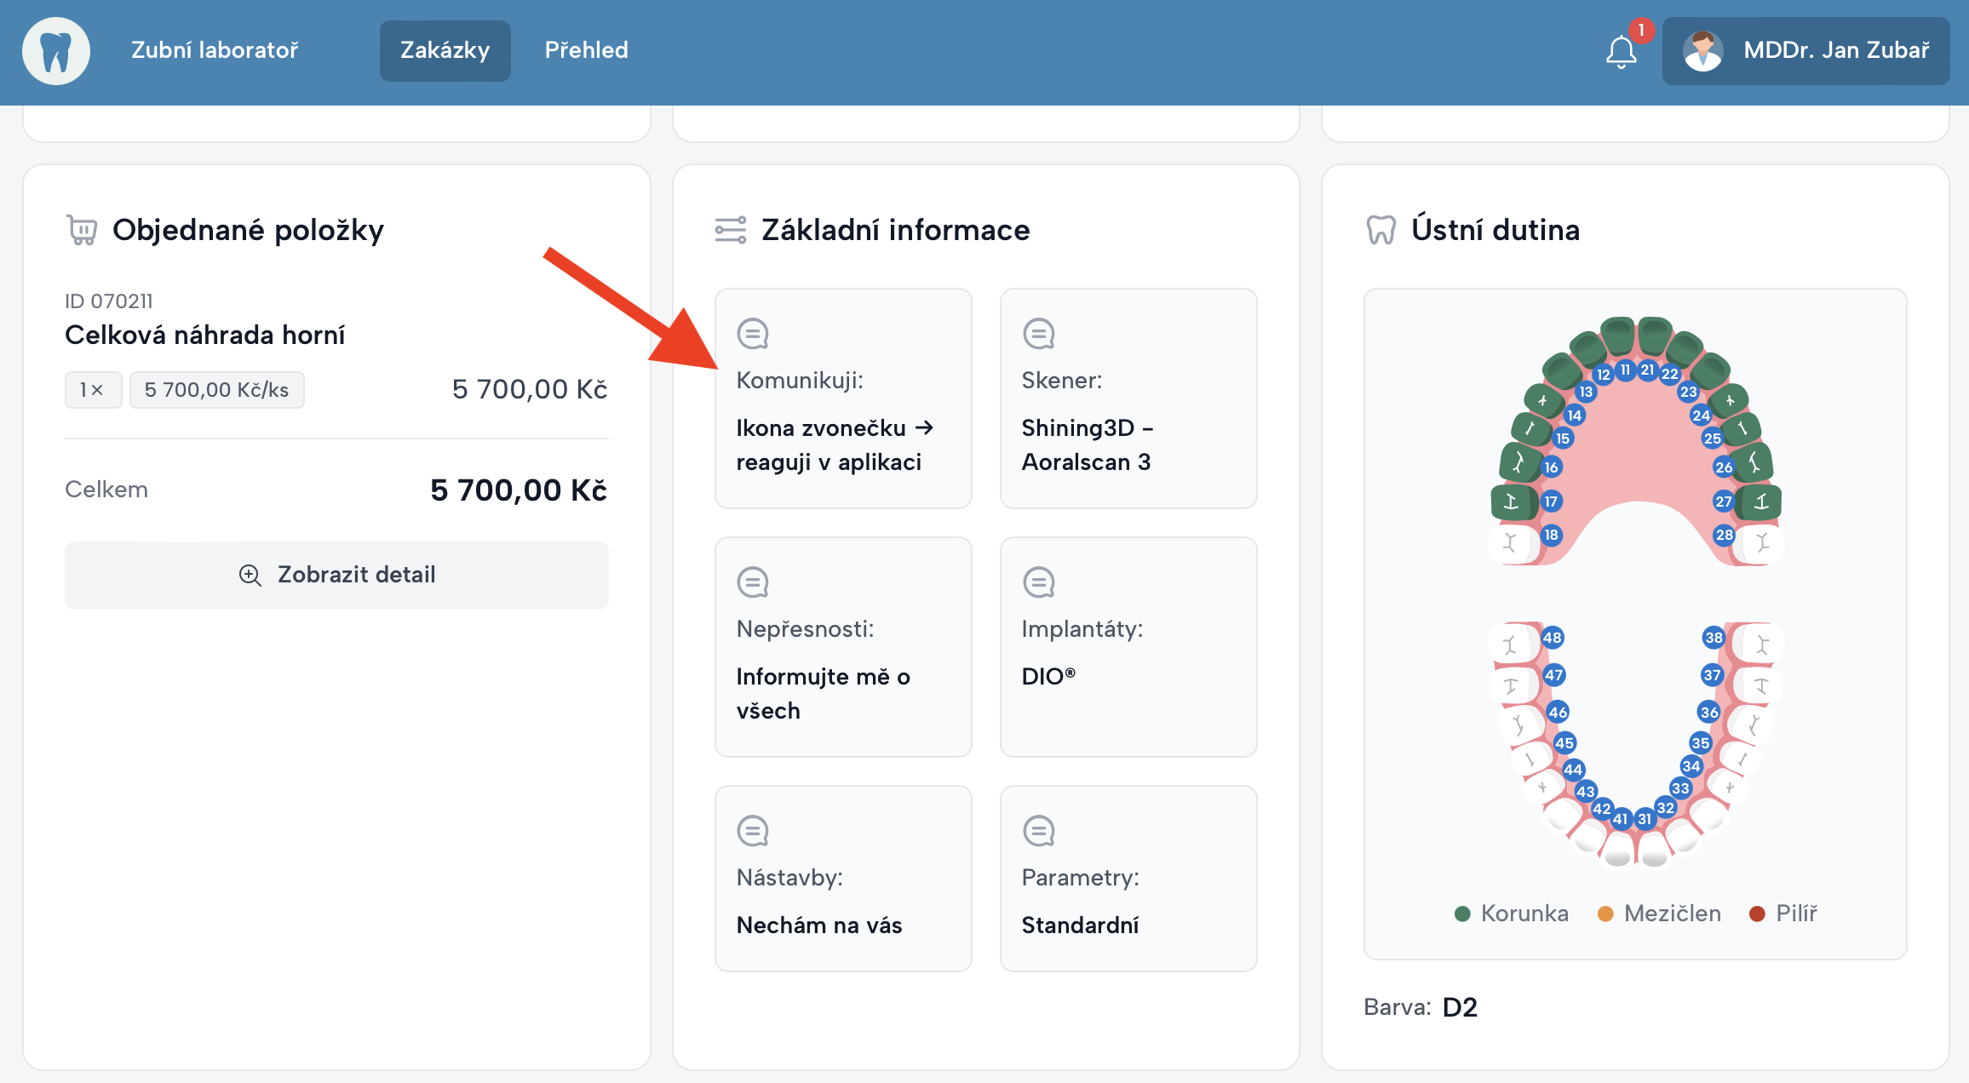Click the user avatar picture
The height and width of the screenshot is (1083, 1969).
(x=1703, y=51)
